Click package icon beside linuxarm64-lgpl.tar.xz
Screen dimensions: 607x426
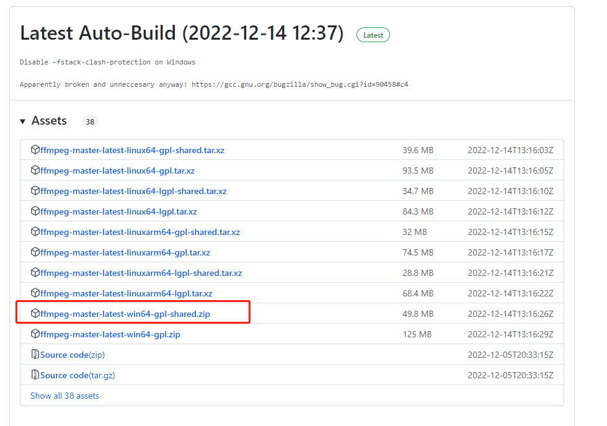35,293
